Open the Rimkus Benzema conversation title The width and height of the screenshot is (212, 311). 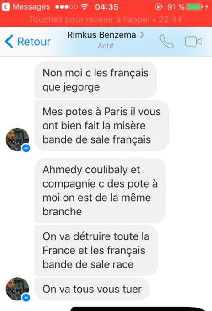point(101,35)
